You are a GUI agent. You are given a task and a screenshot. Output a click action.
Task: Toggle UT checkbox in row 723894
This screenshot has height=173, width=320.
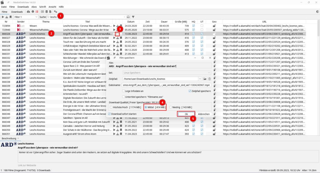(x=202, y=26)
